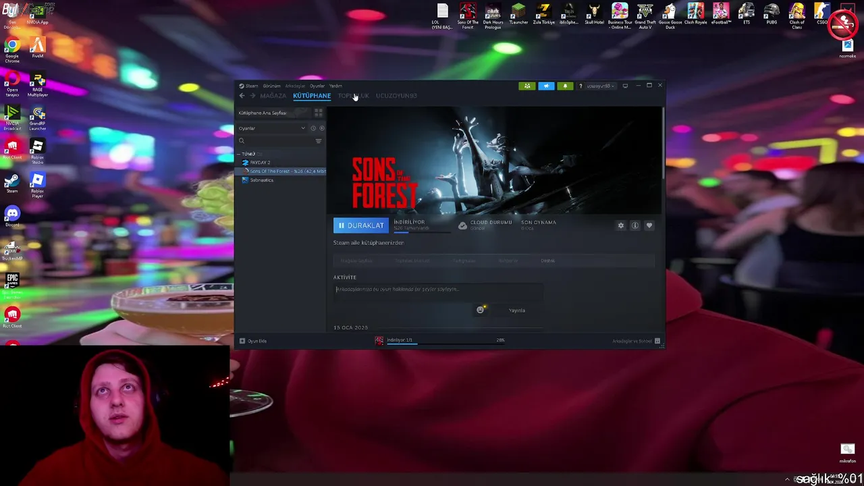Image resolution: width=864 pixels, height=486 pixels.
Task: Open Epic Games Launcher desktop icon
Action: [12, 285]
